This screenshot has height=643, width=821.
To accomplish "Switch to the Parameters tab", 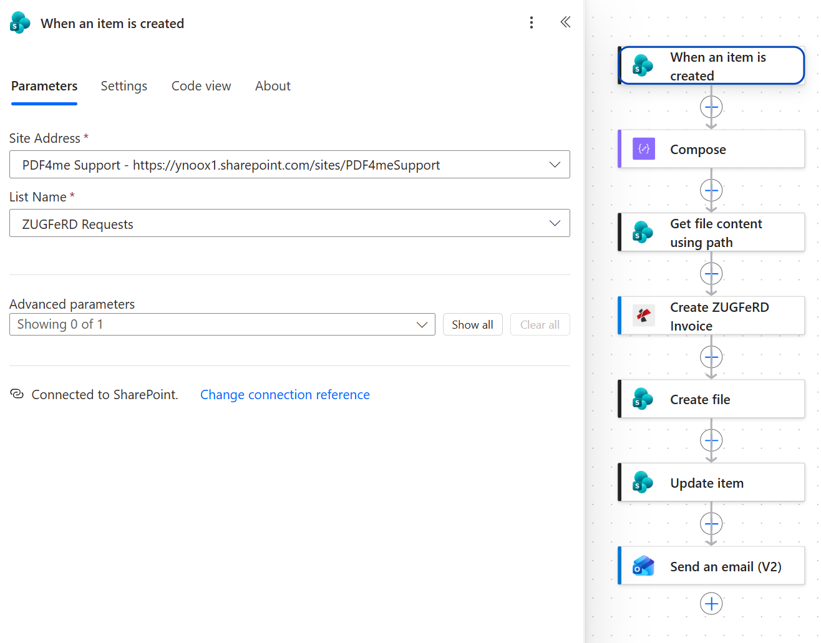I will (x=44, y=86).
